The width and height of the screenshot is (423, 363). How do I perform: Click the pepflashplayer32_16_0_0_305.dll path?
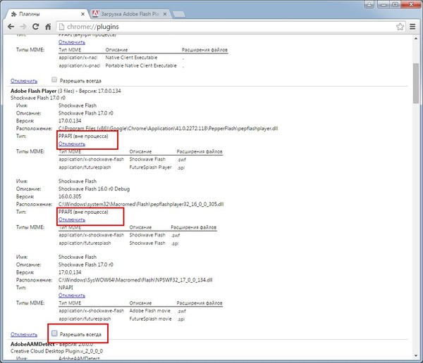(x=141, y=204)
